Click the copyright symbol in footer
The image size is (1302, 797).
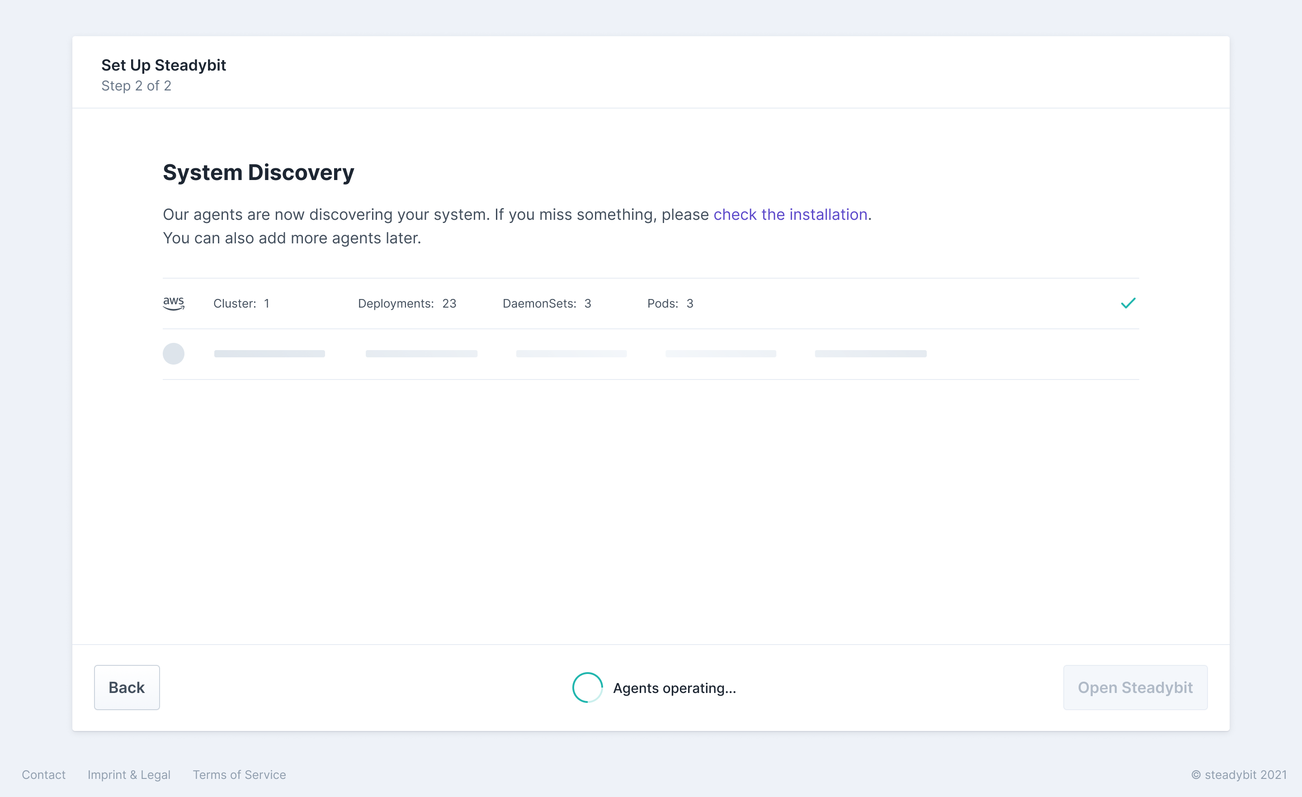pos(1196,775)
